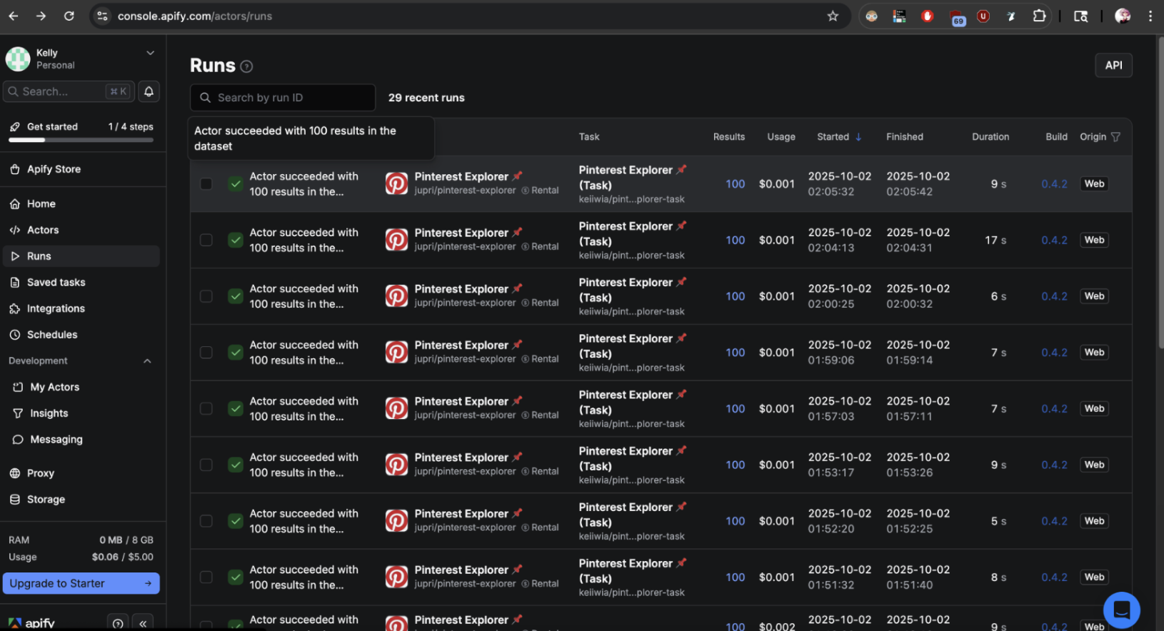Collapse the sidebar with double chevron
Screen dimensions: 1164x631
tap(143, 623)
